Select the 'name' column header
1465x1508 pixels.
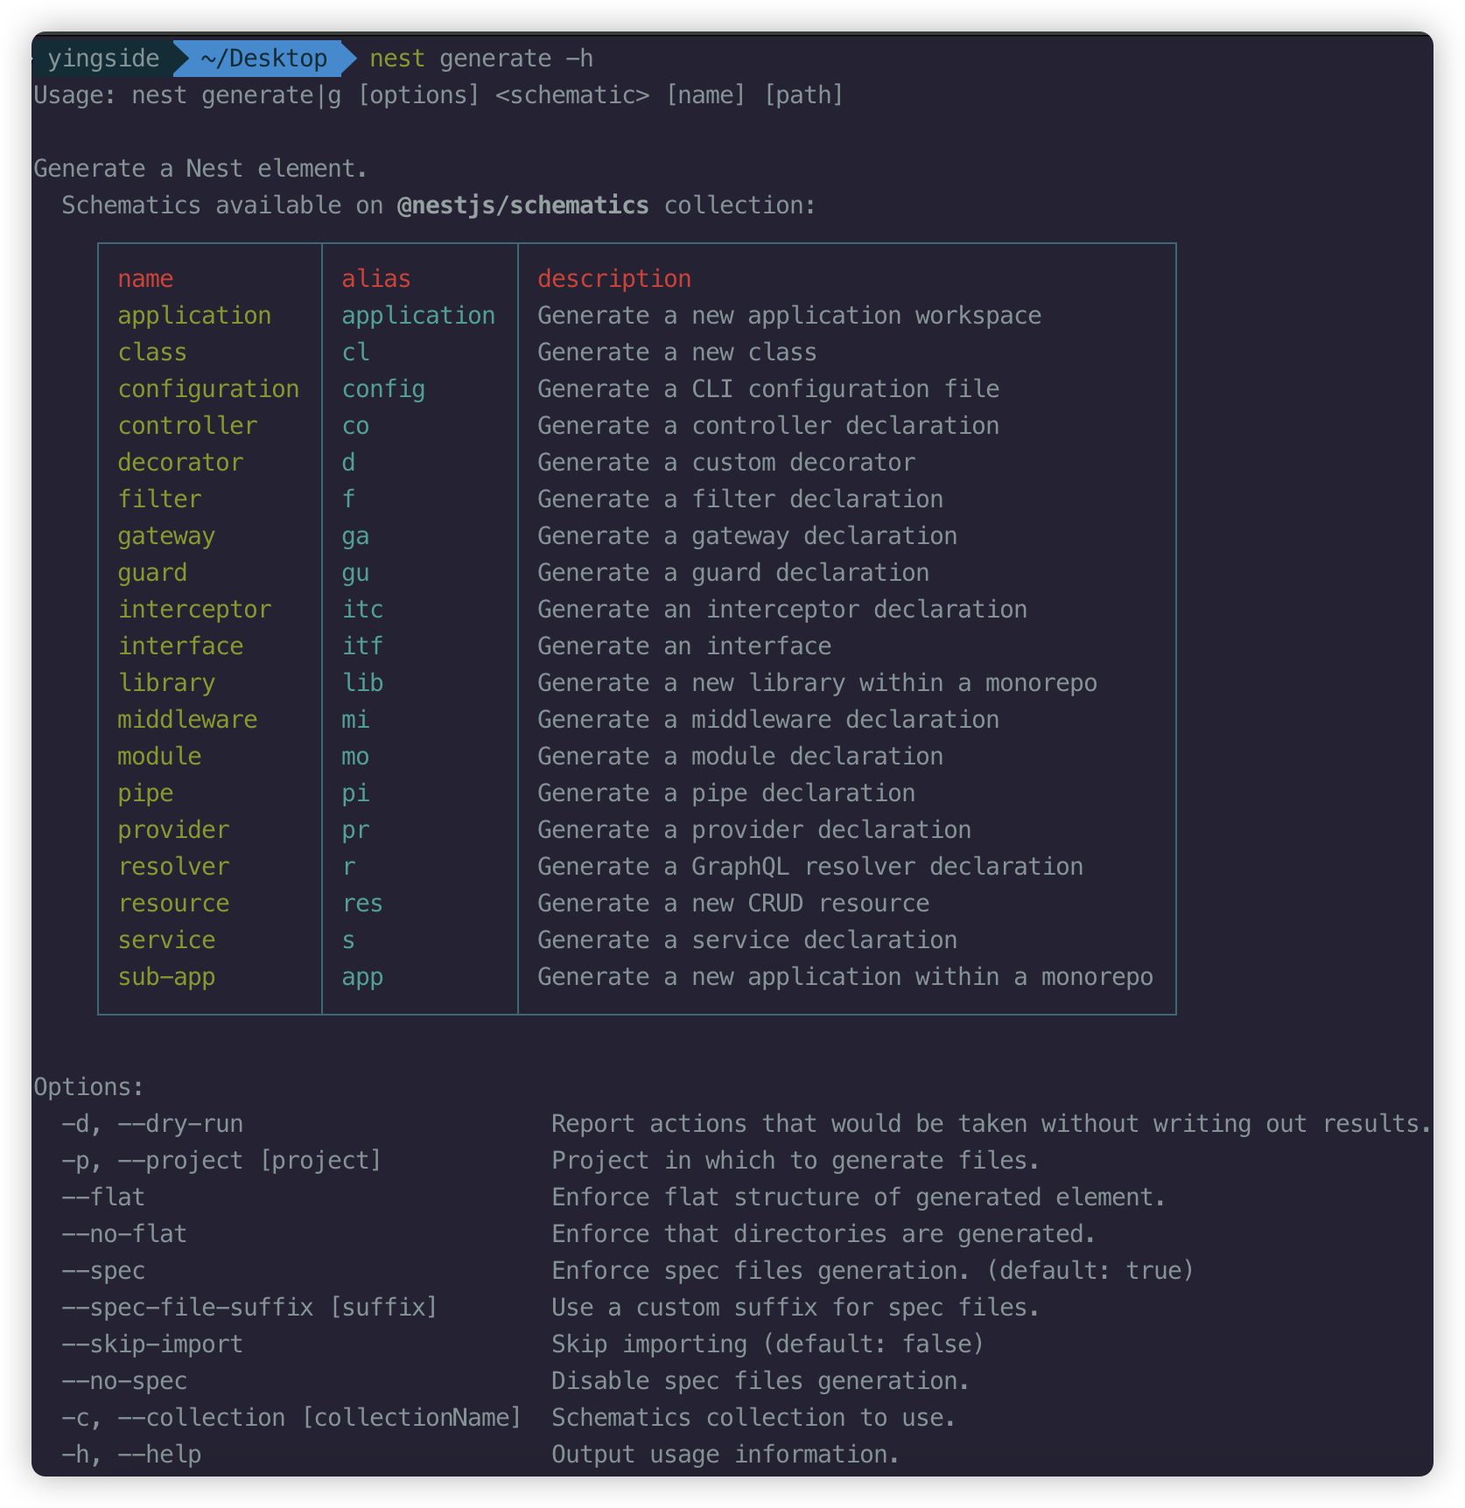[x=145, y=279]
